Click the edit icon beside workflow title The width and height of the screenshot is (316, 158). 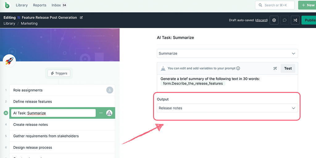(x=81, y=18)
